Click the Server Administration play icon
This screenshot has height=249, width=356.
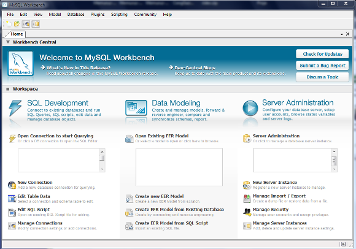pyautogui.click(x=250, y=108)
